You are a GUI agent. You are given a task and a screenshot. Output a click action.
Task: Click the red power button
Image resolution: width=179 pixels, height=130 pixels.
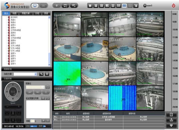[x=174, y=5]
